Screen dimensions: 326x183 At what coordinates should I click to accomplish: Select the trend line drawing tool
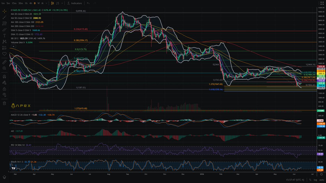4,17
